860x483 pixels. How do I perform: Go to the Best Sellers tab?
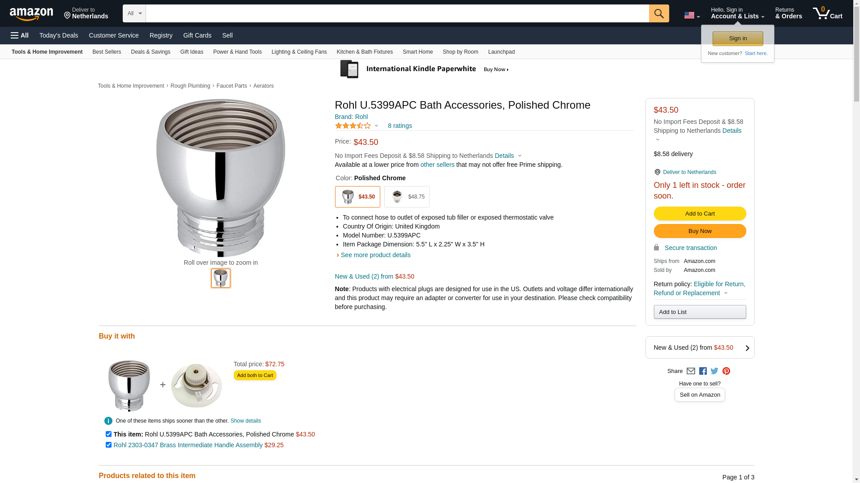click(x=107, y=52)
